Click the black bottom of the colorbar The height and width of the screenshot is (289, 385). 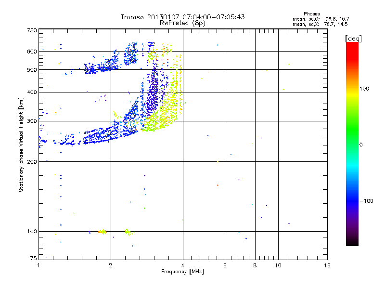352,243
